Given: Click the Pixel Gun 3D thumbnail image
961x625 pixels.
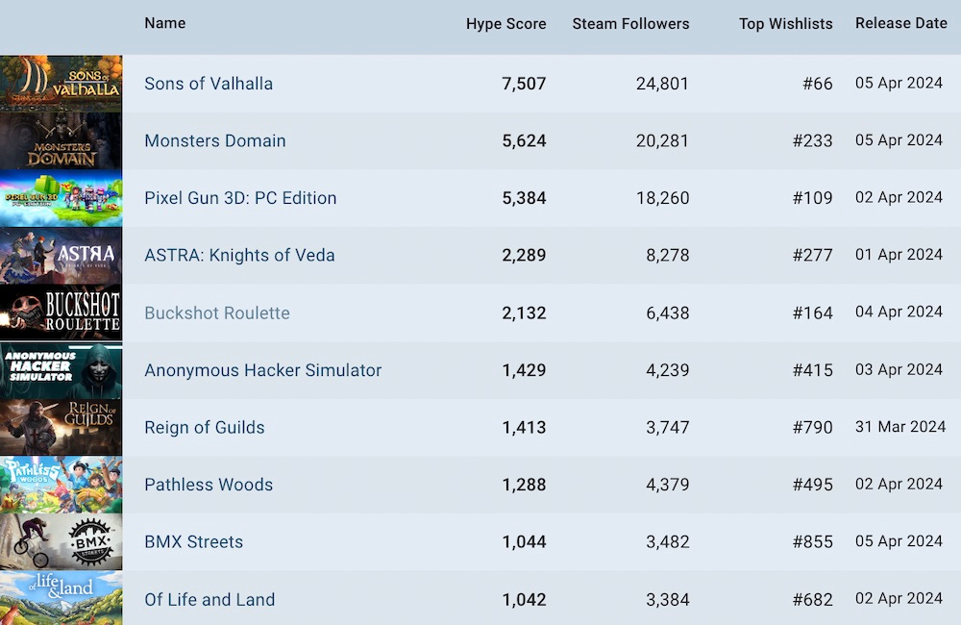Looking at the screenshot, I should [x=62, y=198].
